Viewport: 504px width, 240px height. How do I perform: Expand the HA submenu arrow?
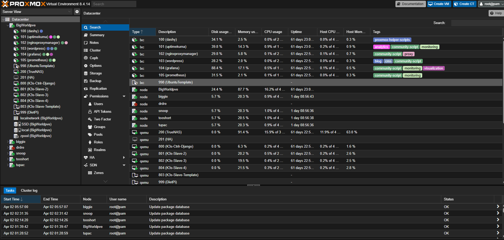[x=124, y=158]
